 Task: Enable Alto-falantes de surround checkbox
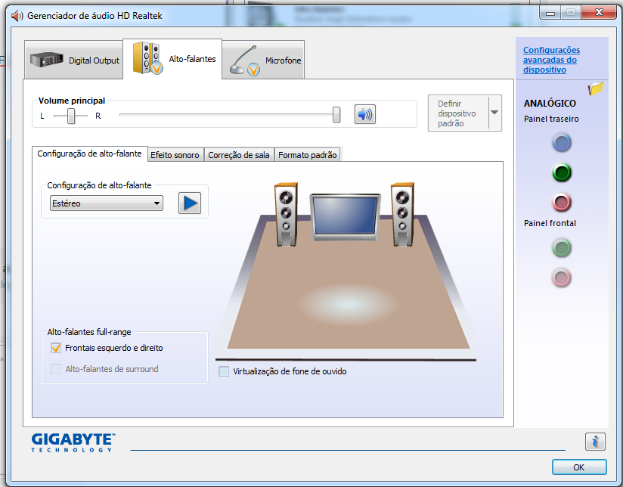tap(56, 369)
